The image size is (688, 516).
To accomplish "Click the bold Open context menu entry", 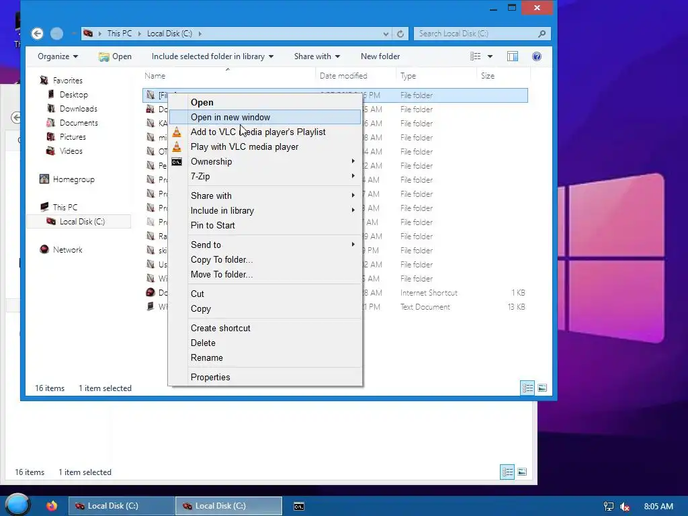I will click(x=265, y=102).
